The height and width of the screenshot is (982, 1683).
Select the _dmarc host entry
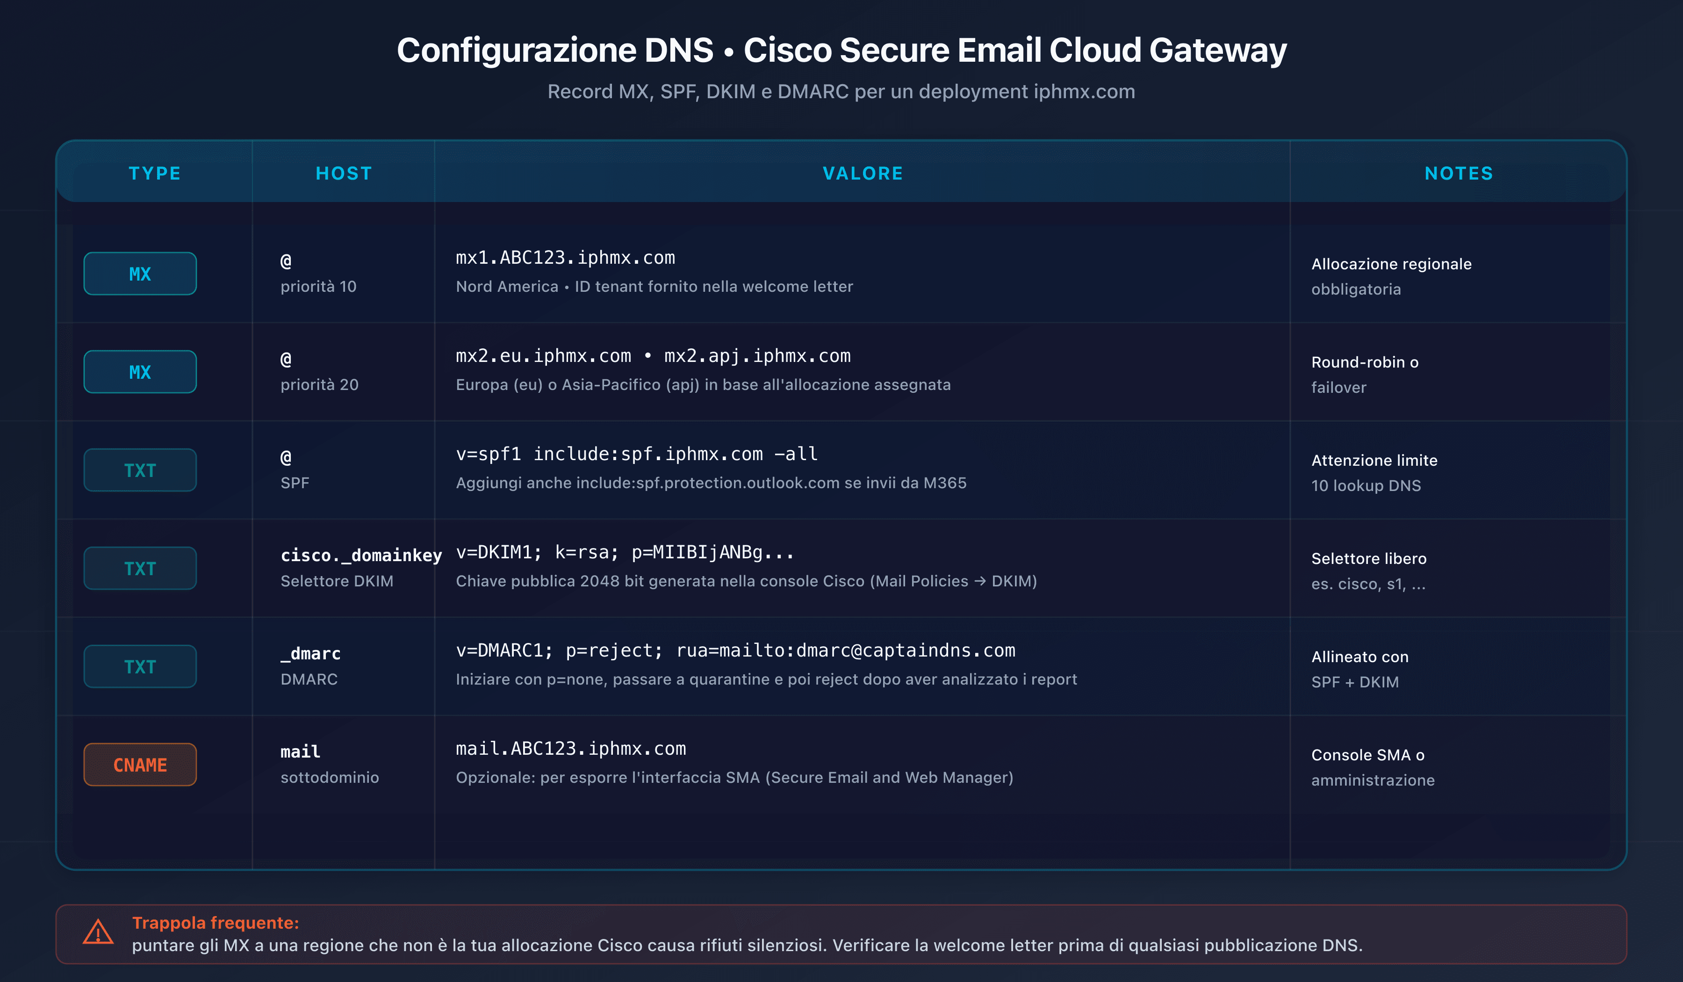click(x=310, y=654)
